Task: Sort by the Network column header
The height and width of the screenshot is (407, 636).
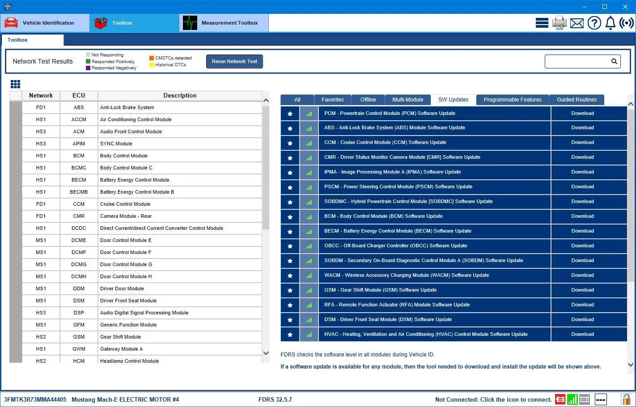Action: pos(41,96)
